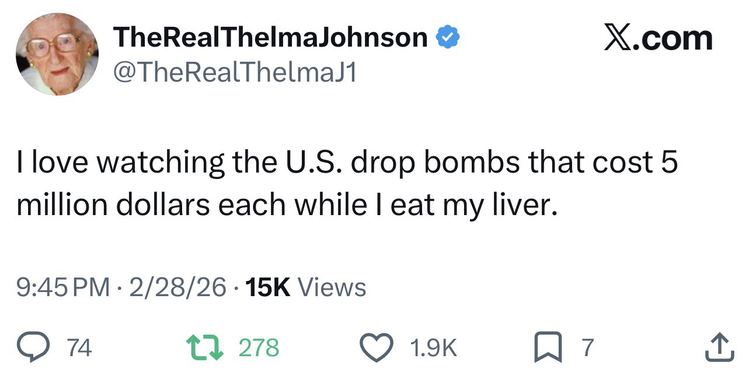Click the 1.9K likes count
Screen dimensions: 749x383
coord(433,348)
